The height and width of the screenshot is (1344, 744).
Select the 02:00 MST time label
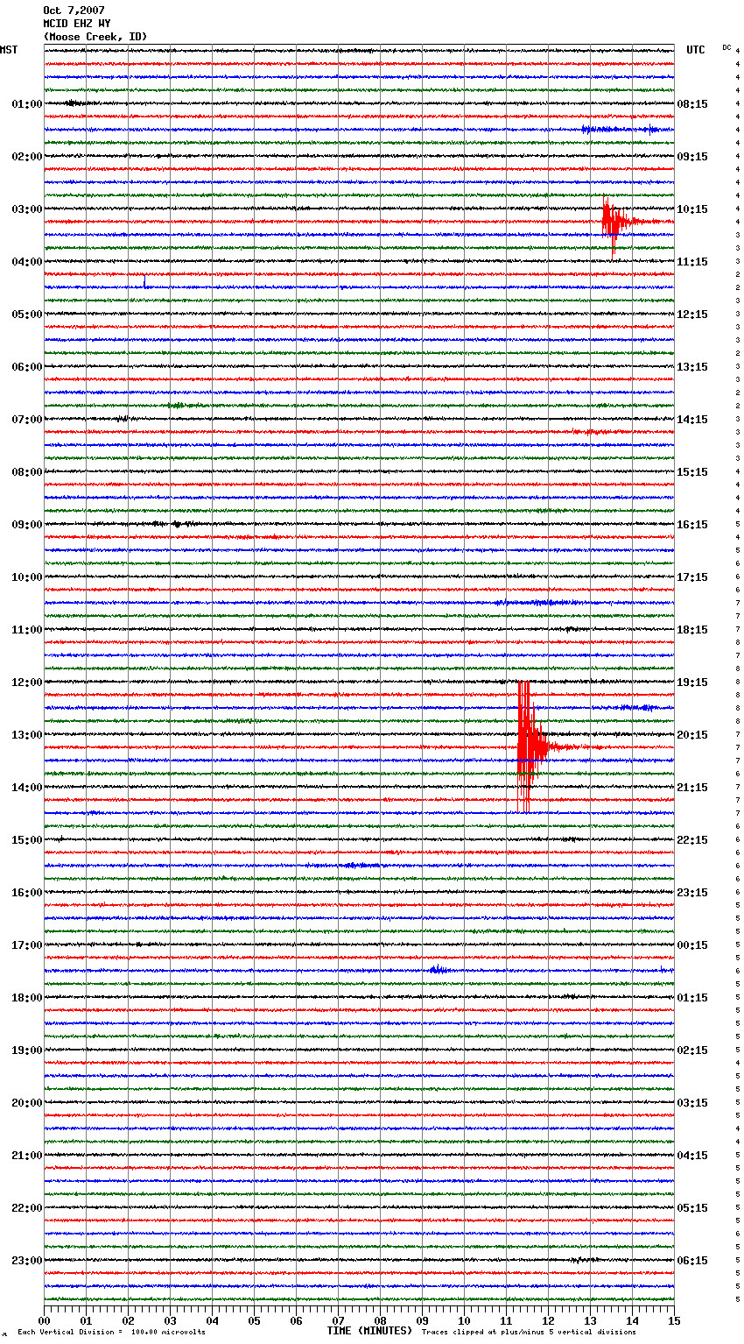pyautogui.click(x=27, y=157)
